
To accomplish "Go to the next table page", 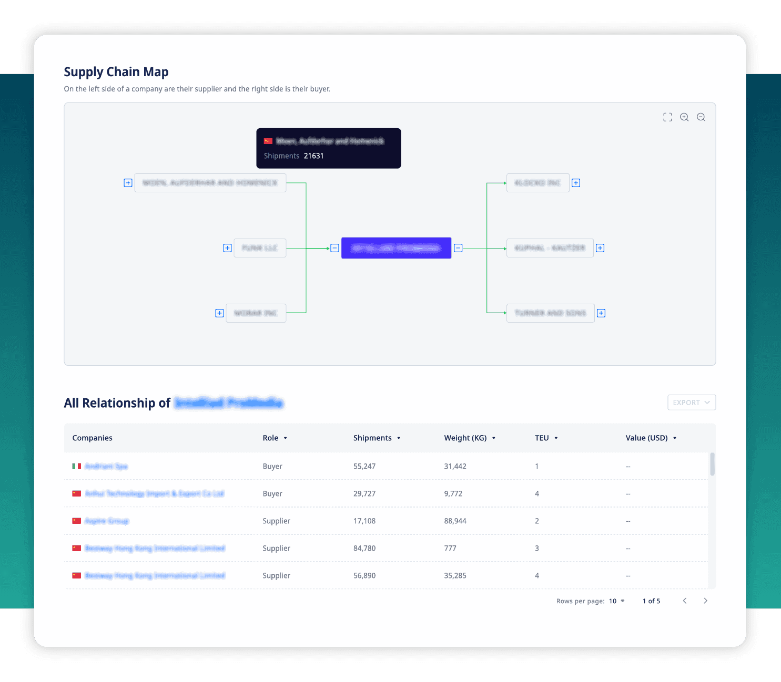I will [705, 601].
